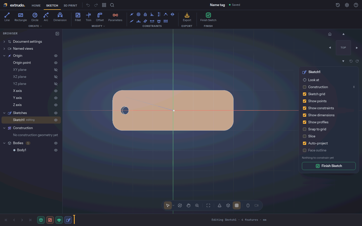Uncheck the Sketch grid option

305,94
